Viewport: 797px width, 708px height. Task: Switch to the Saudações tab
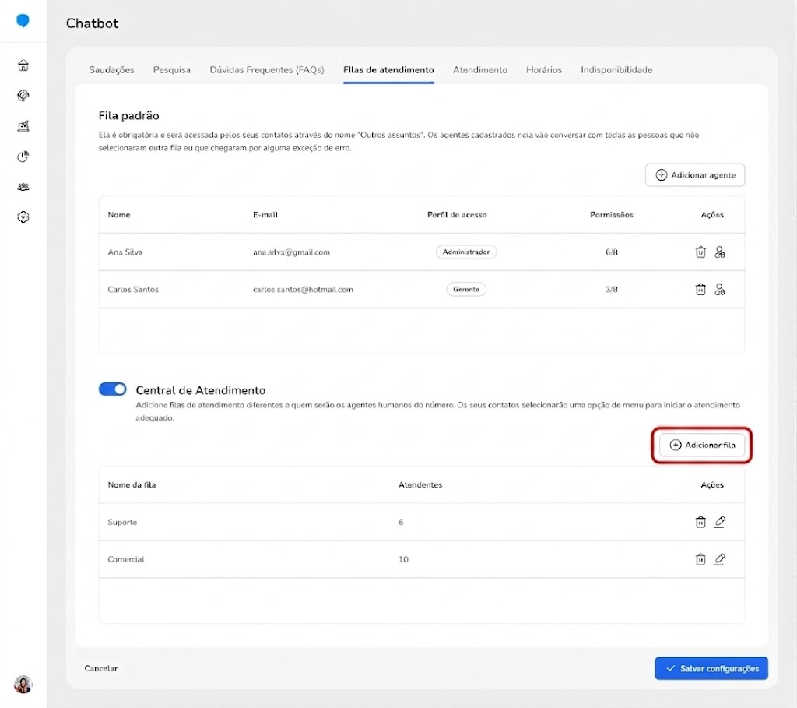(x=112, y=69)
